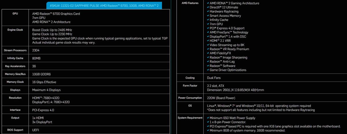Click '220W (Board Power)' value

tap(221, 98)
